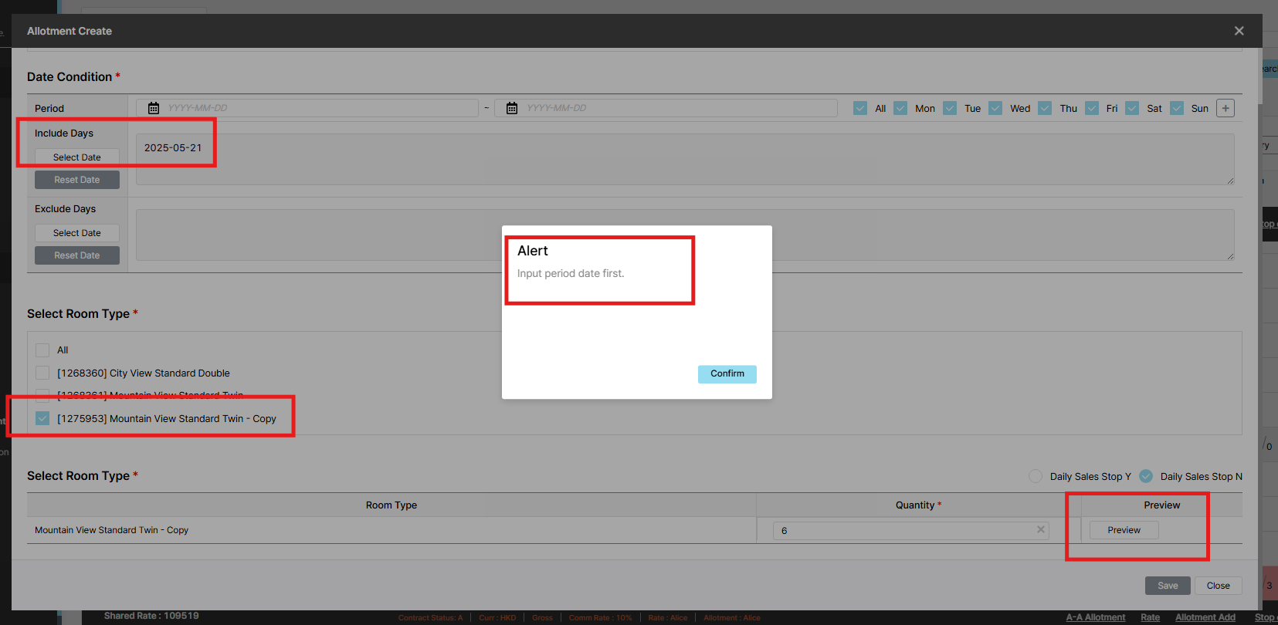Tick the City View Standard Double checkbox

pos(42,373)
